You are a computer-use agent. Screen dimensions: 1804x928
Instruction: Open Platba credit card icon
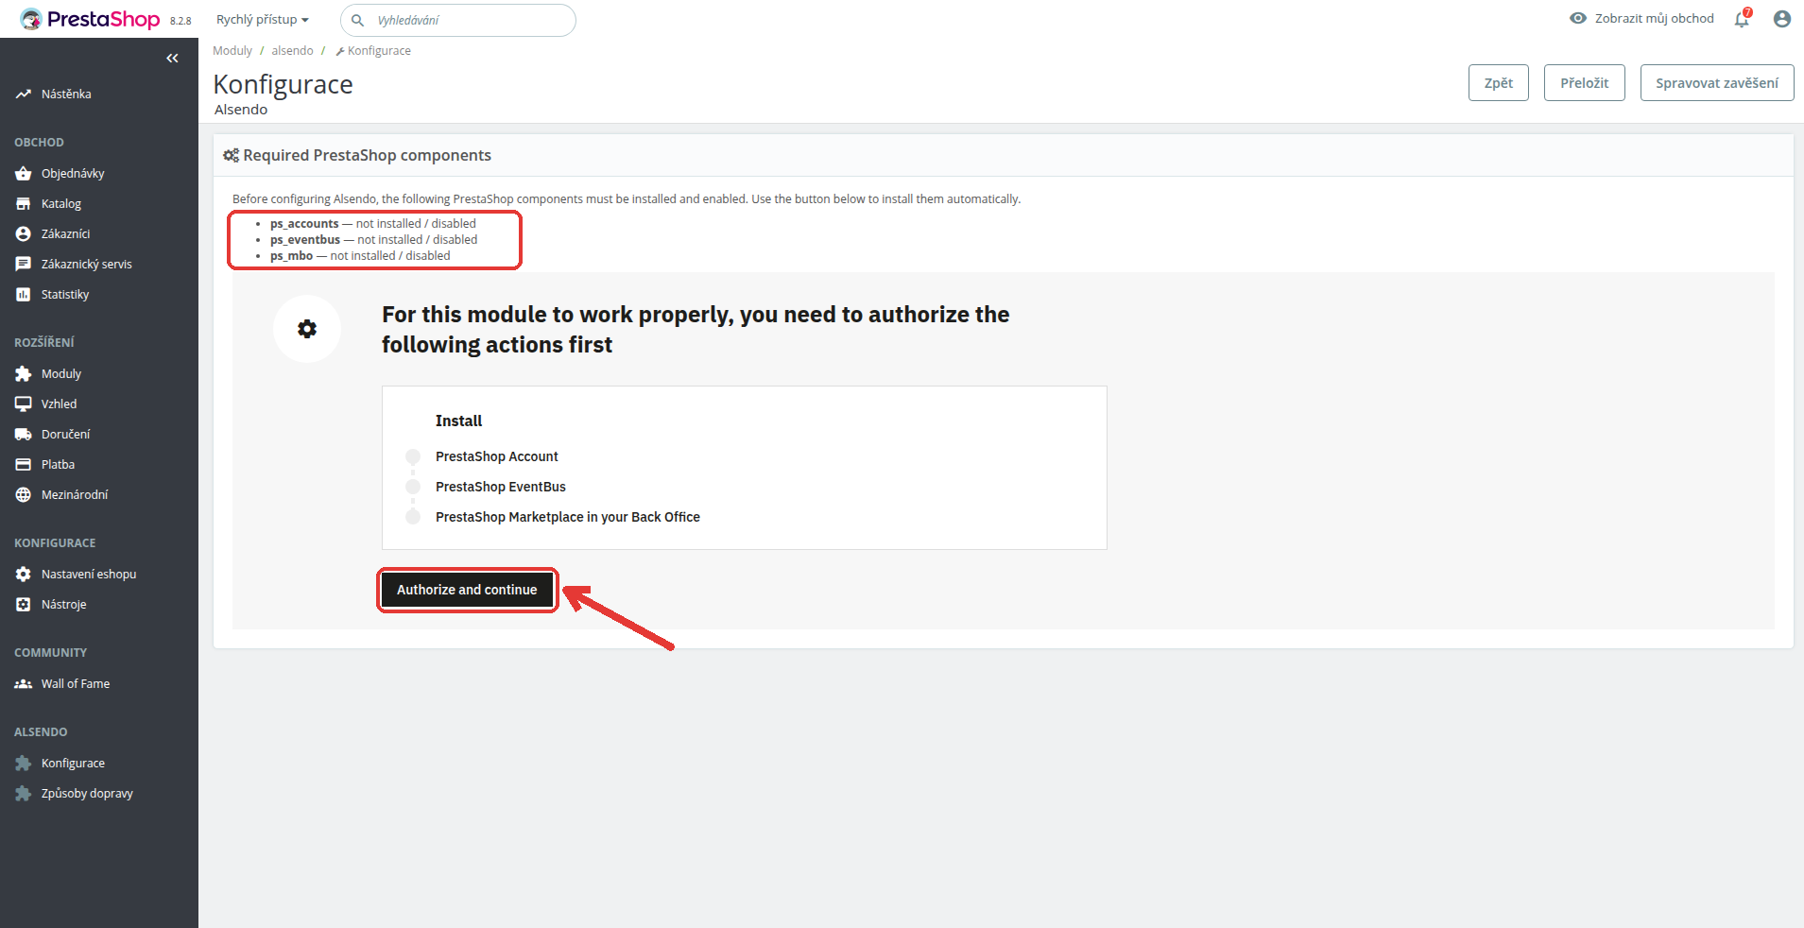coord(24,465)
